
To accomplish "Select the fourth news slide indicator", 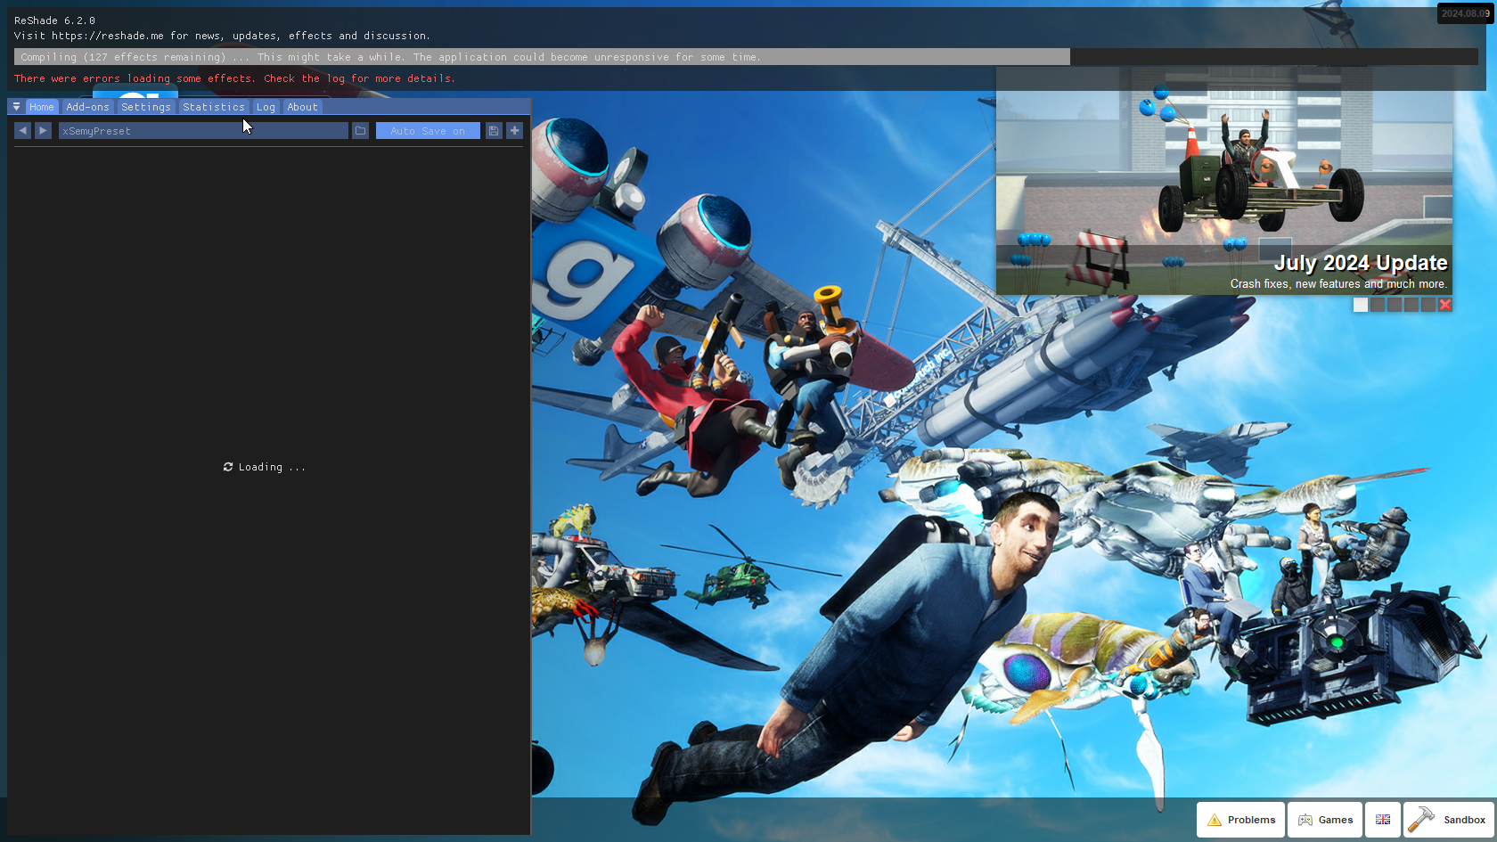I will [1411, 305].
